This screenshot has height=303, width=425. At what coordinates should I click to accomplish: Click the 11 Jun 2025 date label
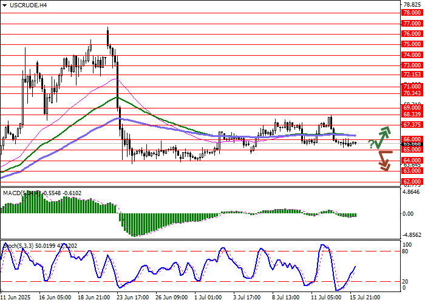pos(16,298)
